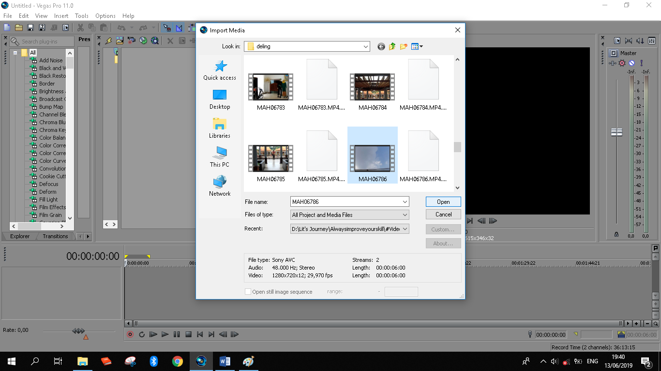Screen dimensions: 661x371
Task: Select This PC in the places sidebar
Action: pos(220,157)
